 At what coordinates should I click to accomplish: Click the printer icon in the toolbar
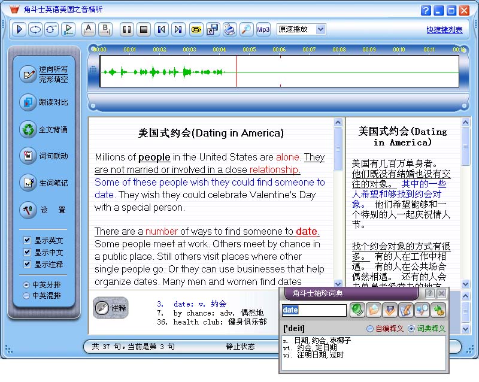point(229,29)
